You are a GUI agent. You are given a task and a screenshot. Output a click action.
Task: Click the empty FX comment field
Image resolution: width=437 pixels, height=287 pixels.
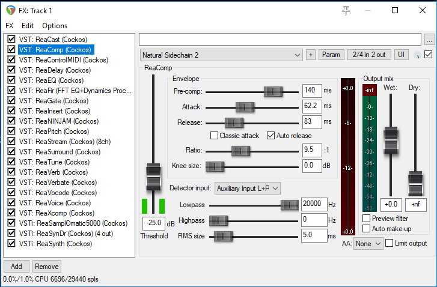(280, 39)
